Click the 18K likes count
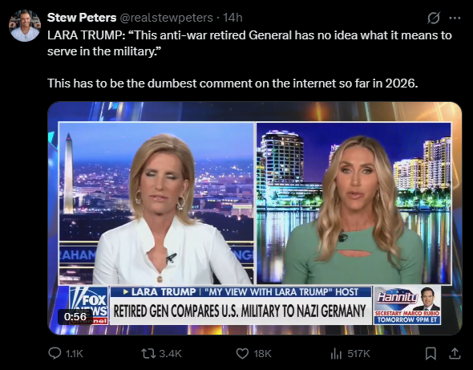 262,353
